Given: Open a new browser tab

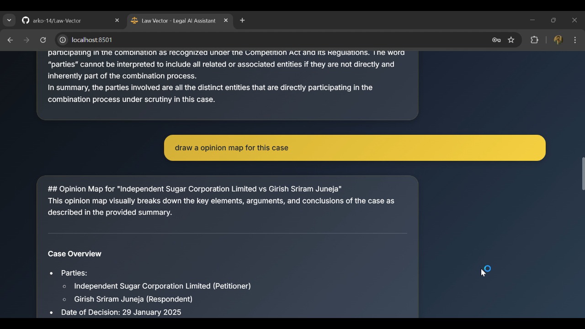Looking at the screenshot, I should 242,21.
